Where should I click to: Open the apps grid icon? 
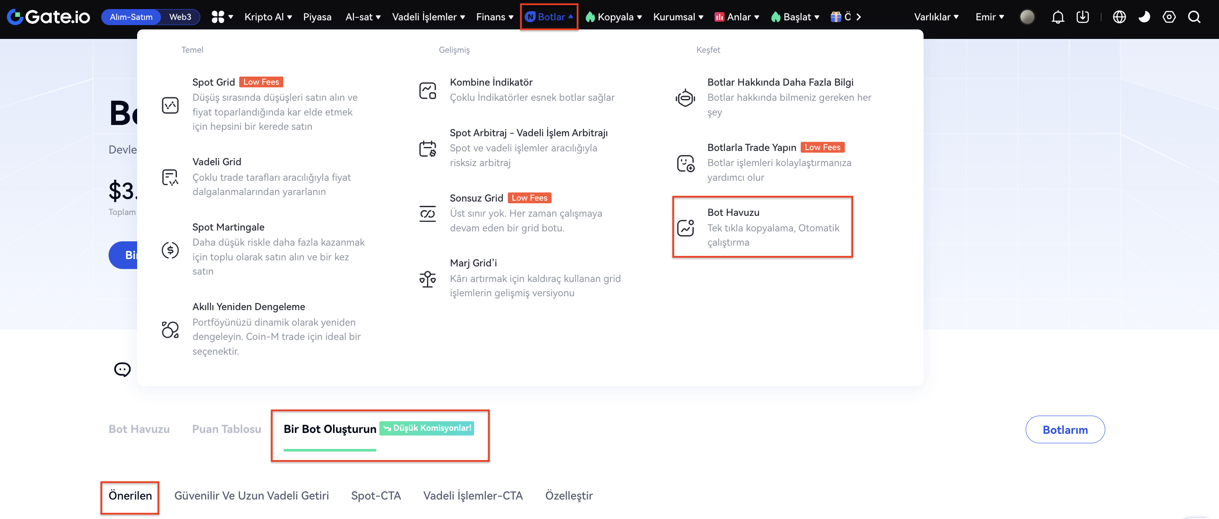click(x=218, y=17)
